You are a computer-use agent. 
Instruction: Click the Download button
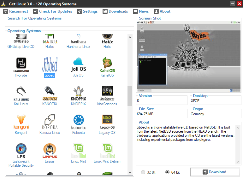(215, 172)
